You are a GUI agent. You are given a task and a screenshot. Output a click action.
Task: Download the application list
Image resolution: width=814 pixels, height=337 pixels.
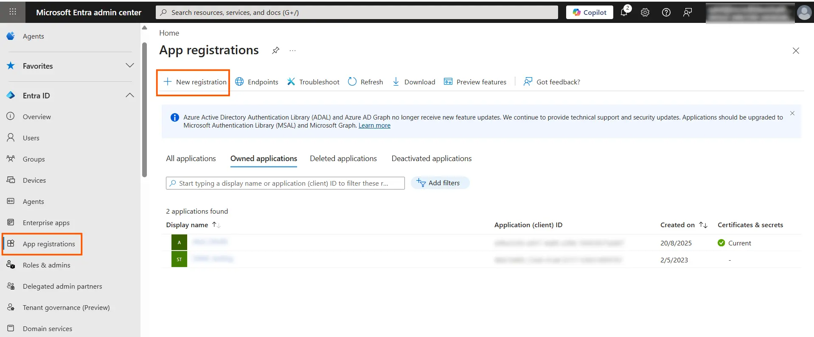[413, 82]
